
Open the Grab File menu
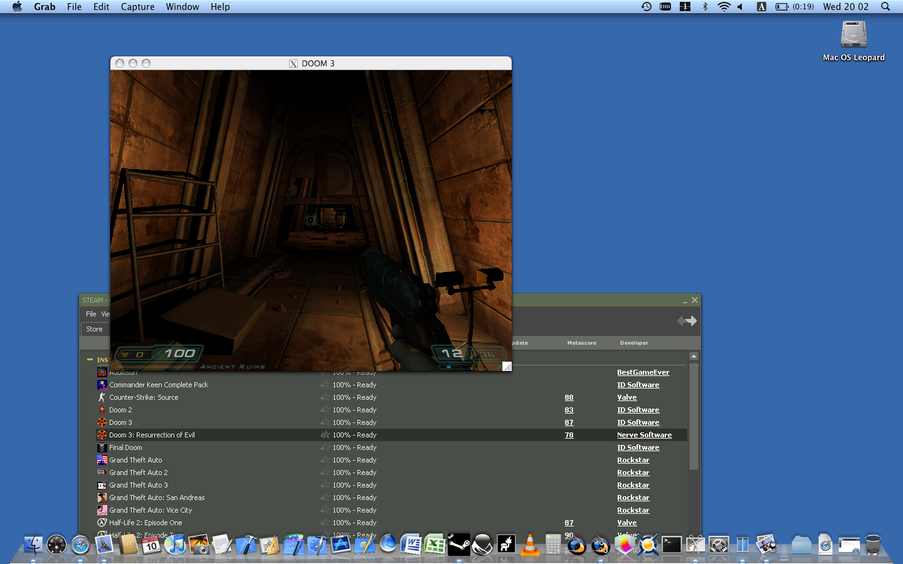pos(74,6)
